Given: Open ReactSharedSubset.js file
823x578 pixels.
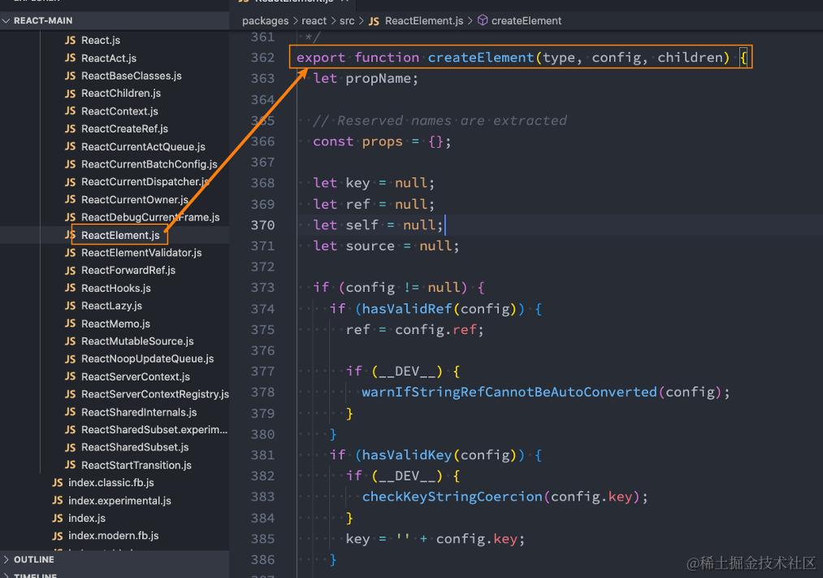Looking at the screenshot, I should 135,447.
